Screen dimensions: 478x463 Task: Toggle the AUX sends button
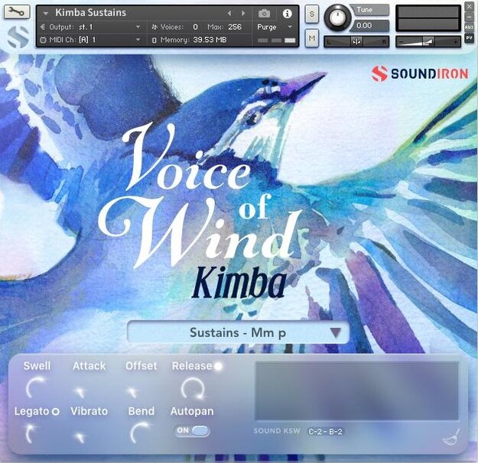coord(469,28)
